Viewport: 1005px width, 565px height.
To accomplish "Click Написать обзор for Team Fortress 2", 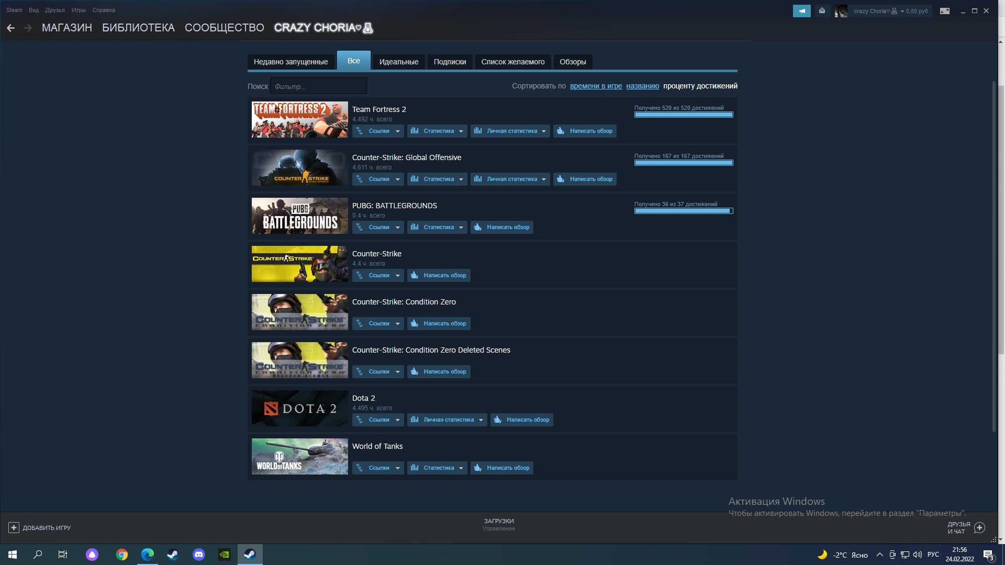I will tap(585, 131).
